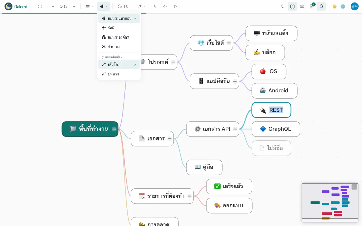The height and width of the screenshot is (226, 362).
Task: Open keyboard shortcuts icon
Action: pyautogui.click(x=302, y=6)
